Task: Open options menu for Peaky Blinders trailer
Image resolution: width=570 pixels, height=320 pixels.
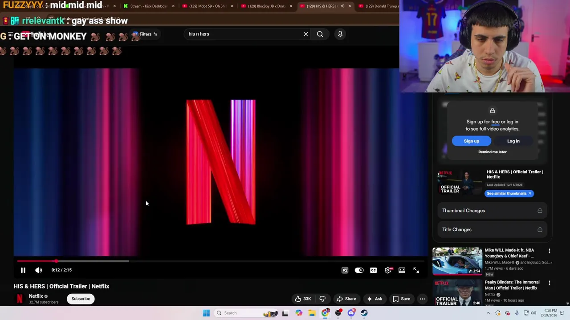Action: pos(549,283)
